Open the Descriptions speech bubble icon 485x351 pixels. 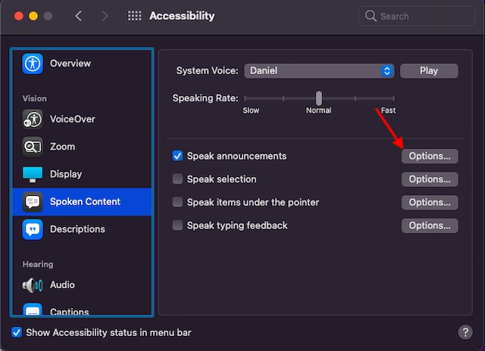click(33, 229)
